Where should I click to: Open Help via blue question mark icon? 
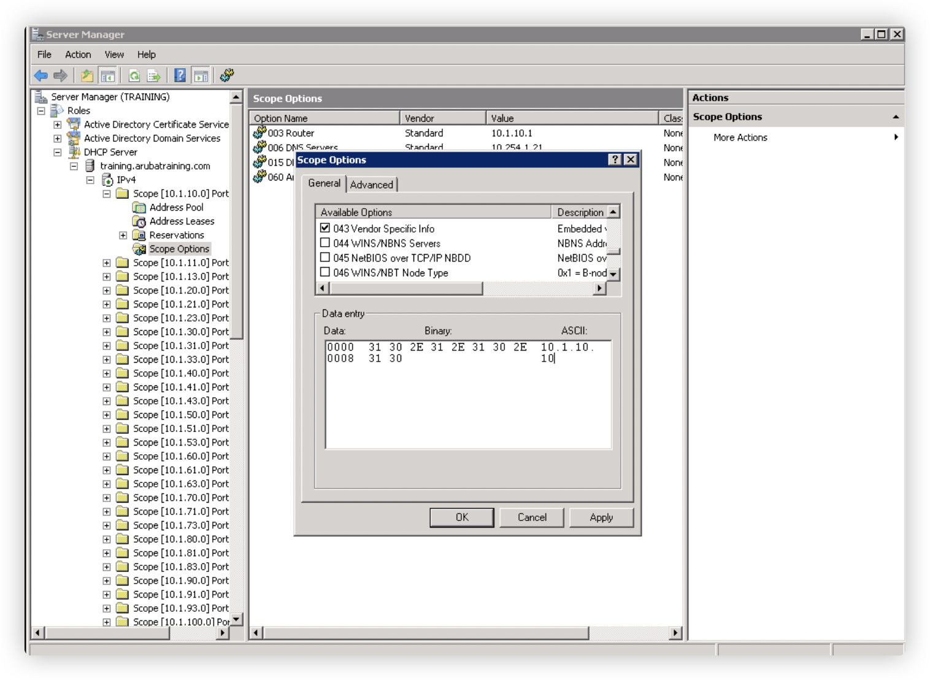(x=180, y=75)
